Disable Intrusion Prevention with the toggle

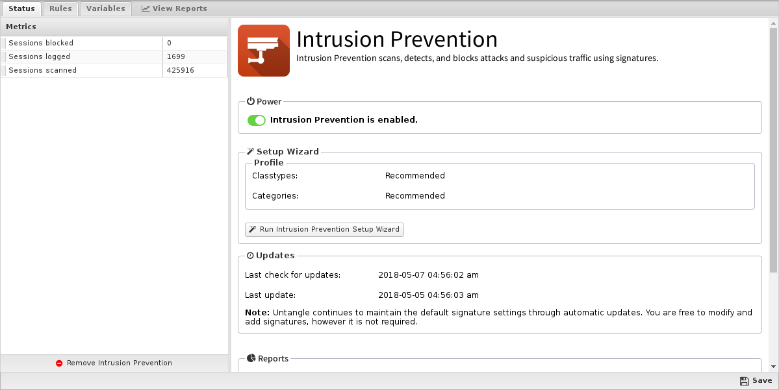[x=257, y=120]
